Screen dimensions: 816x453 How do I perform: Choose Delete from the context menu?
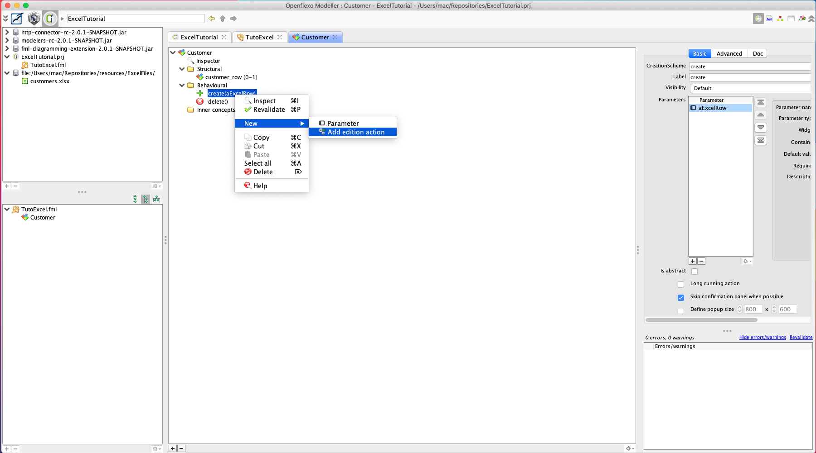pyautogui.click(x=272, y=172)
